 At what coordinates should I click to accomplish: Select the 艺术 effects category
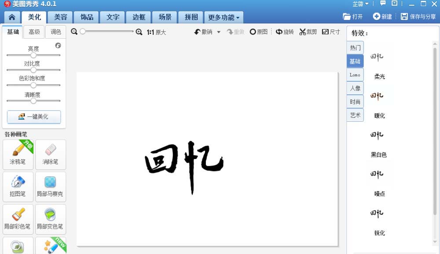[355, 115]
